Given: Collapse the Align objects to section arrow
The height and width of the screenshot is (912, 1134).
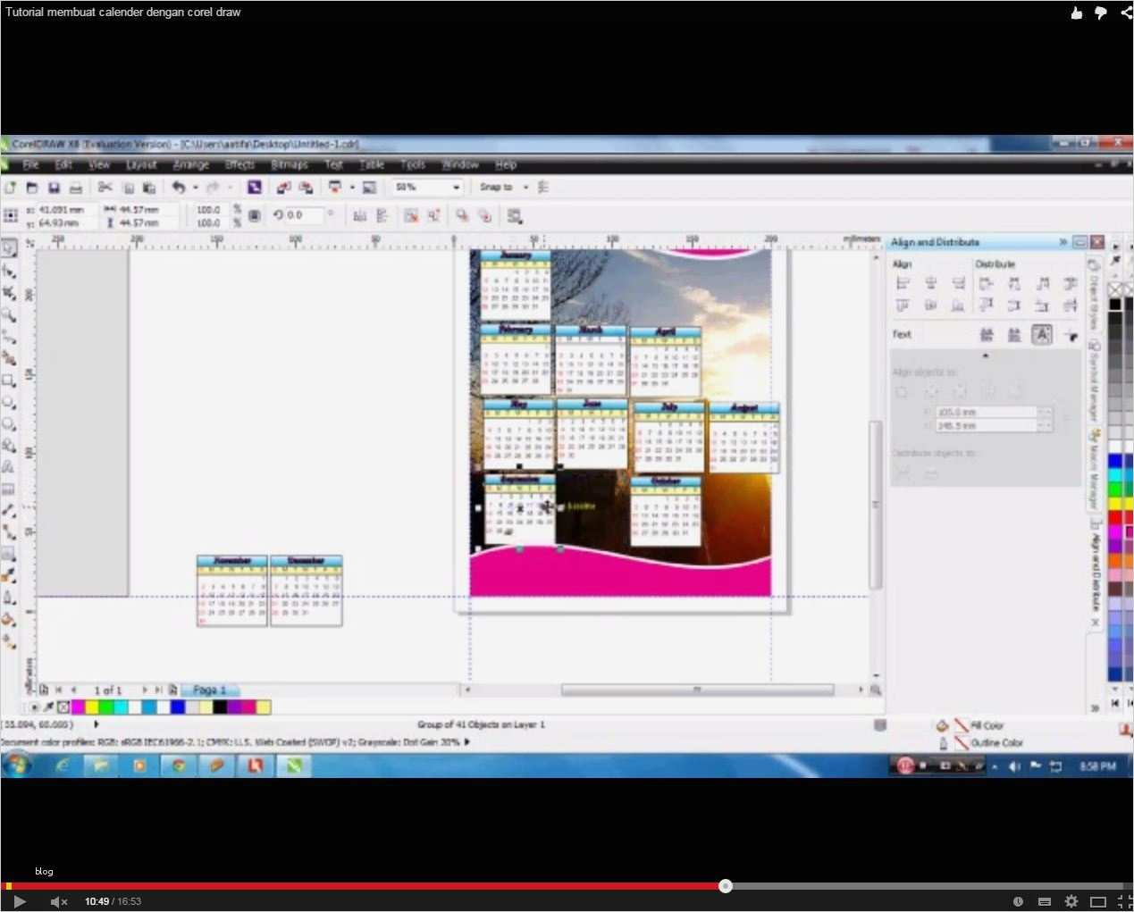Looking at the screenshot, I should [986, 356].
